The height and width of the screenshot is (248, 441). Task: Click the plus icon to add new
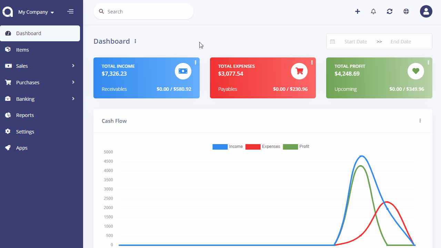[358, 11]
